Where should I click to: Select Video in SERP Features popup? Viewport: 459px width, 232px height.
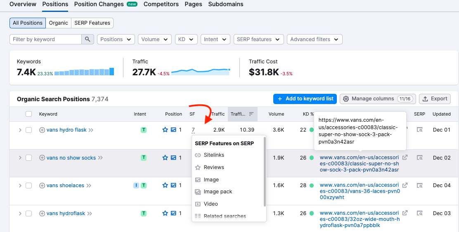[x=211, y=204]
